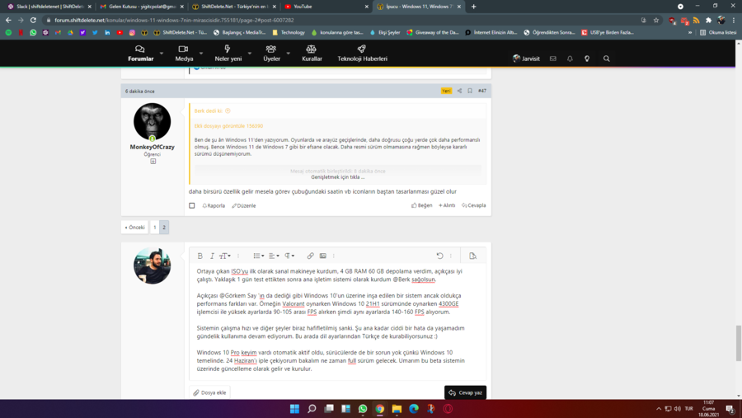Viewport: 742px width, 418px height.
Task: Open MonkeyOfCrazy's profile name
Action: (x=152, y=148)
